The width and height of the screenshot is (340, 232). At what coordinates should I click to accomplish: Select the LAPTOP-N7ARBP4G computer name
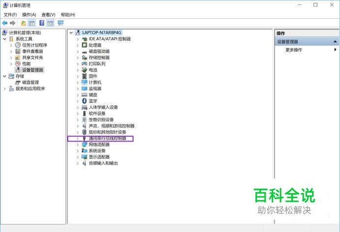click(x=102, y=33)
